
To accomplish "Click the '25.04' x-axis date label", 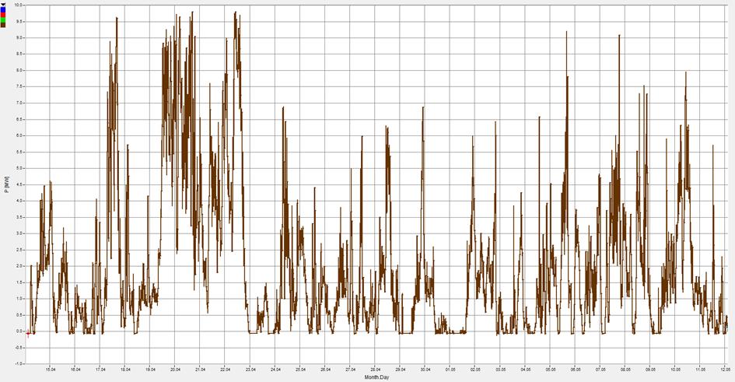I will click(300, 370).
